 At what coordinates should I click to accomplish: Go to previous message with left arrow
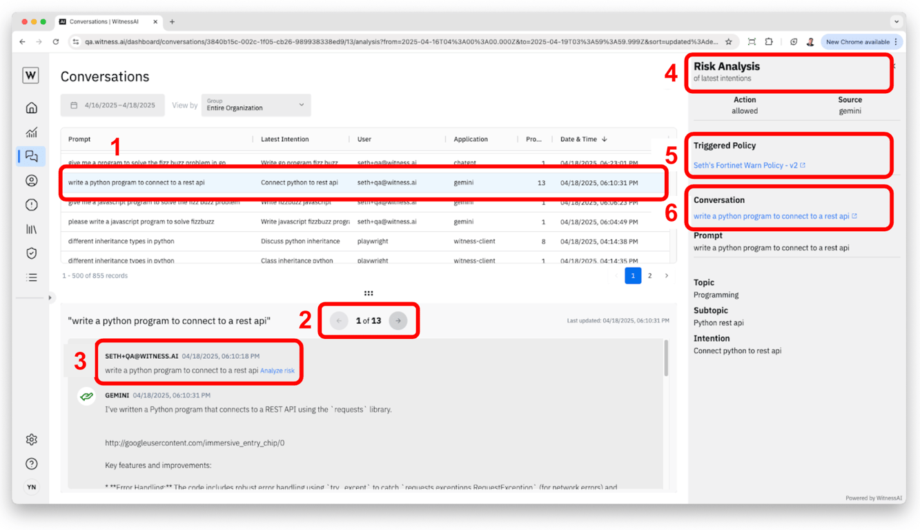point(339,321)
